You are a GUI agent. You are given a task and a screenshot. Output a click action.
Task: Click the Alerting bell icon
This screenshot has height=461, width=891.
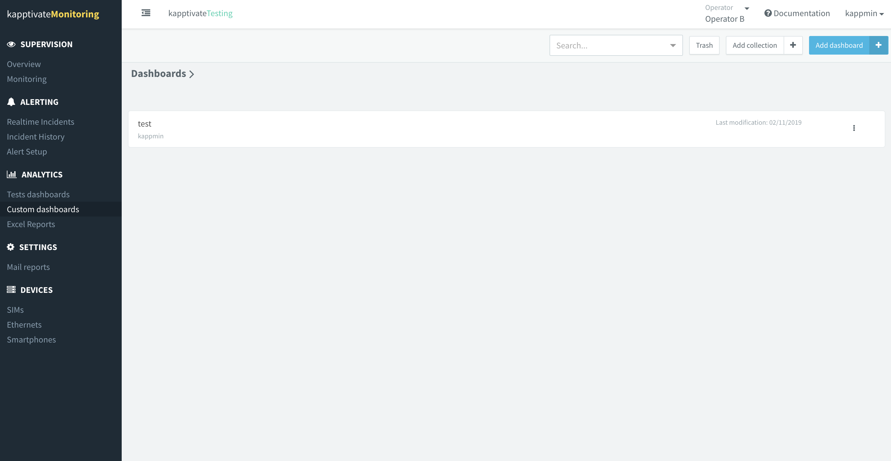click(x=11, y=101)
